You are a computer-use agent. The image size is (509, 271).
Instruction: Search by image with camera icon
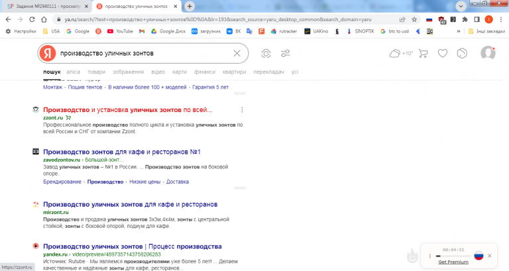coord(266,53)
